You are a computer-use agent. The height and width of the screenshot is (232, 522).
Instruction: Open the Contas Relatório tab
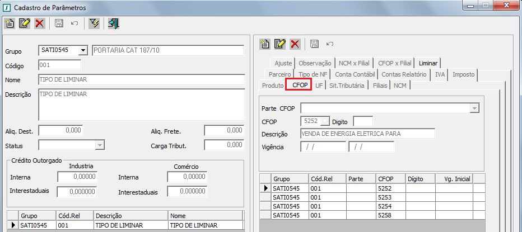404,74
